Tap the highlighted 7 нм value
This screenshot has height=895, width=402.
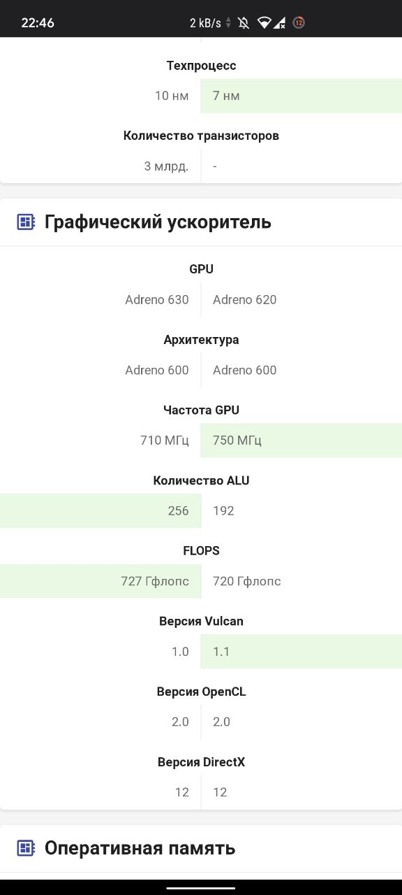301,96
